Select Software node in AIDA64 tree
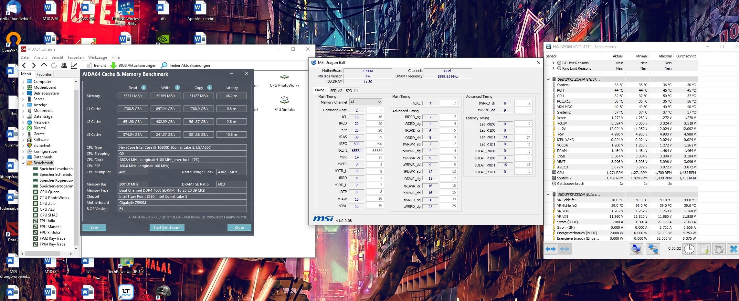The height and width of the screenshot is (301, 739). coord(41,140)
